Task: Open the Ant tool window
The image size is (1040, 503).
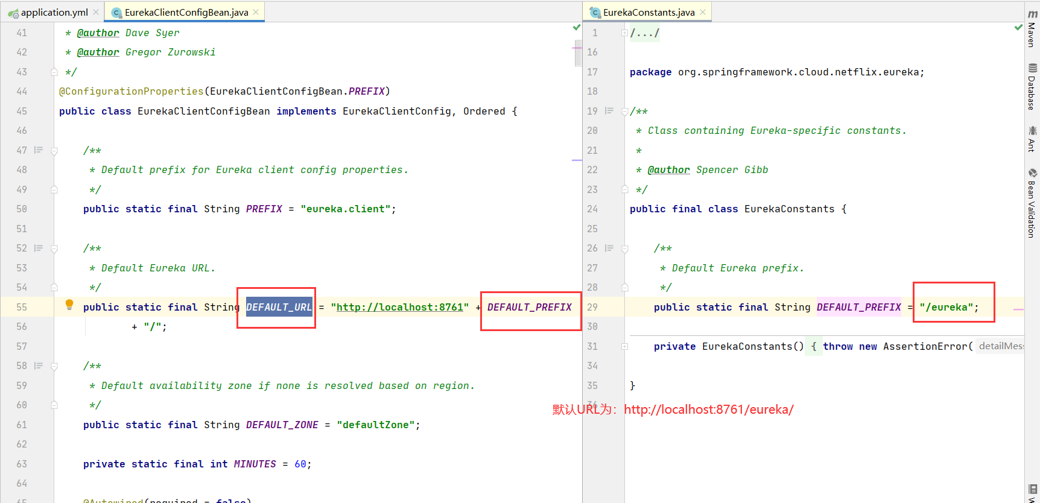Action: (1032, 139)
